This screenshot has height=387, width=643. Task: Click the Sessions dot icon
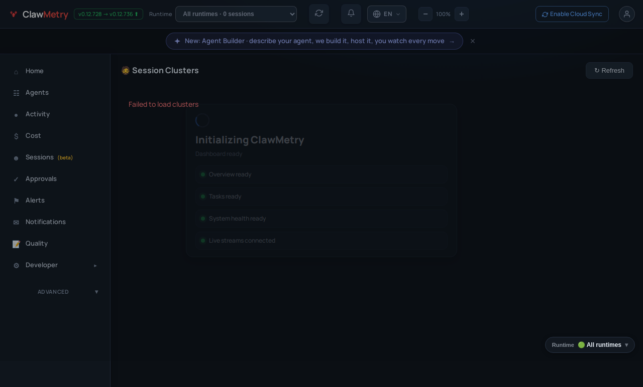16,158
